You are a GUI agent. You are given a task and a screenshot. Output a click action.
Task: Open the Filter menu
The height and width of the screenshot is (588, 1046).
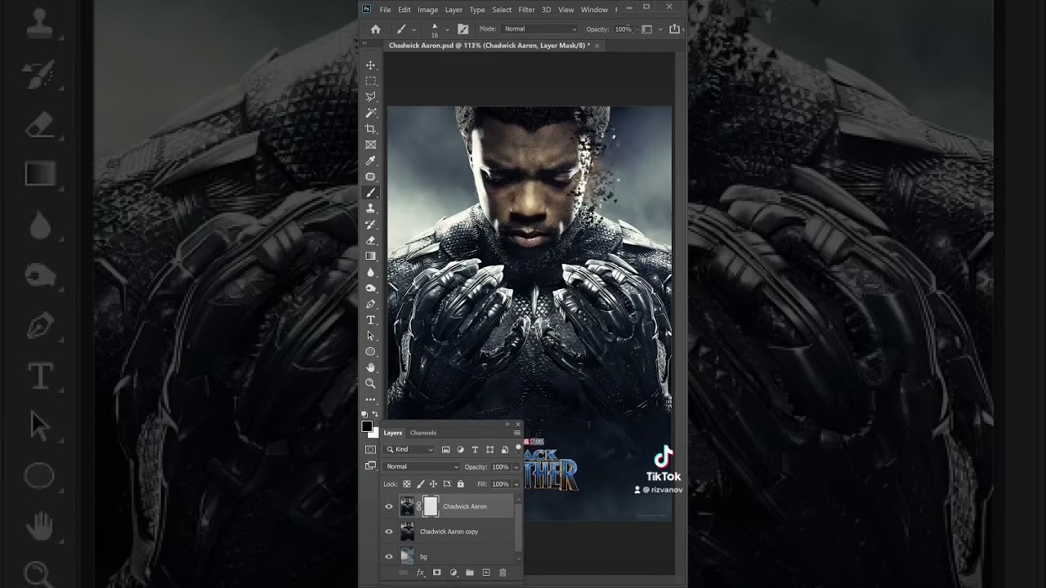[x=526, y=10]
